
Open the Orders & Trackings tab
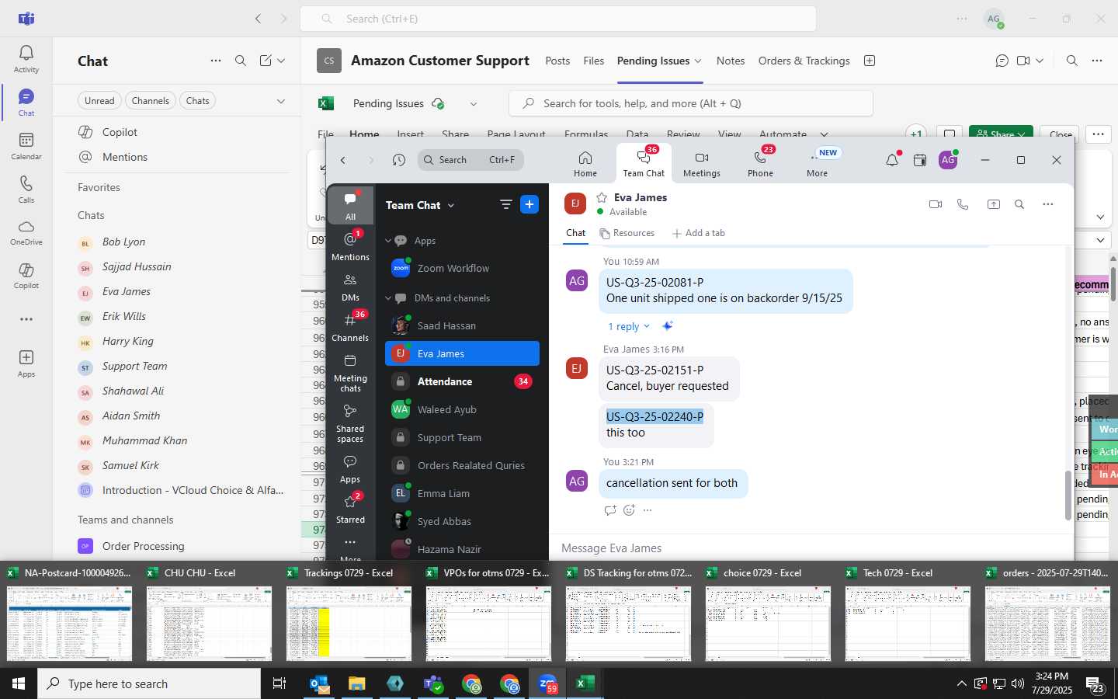coord(804,61)
